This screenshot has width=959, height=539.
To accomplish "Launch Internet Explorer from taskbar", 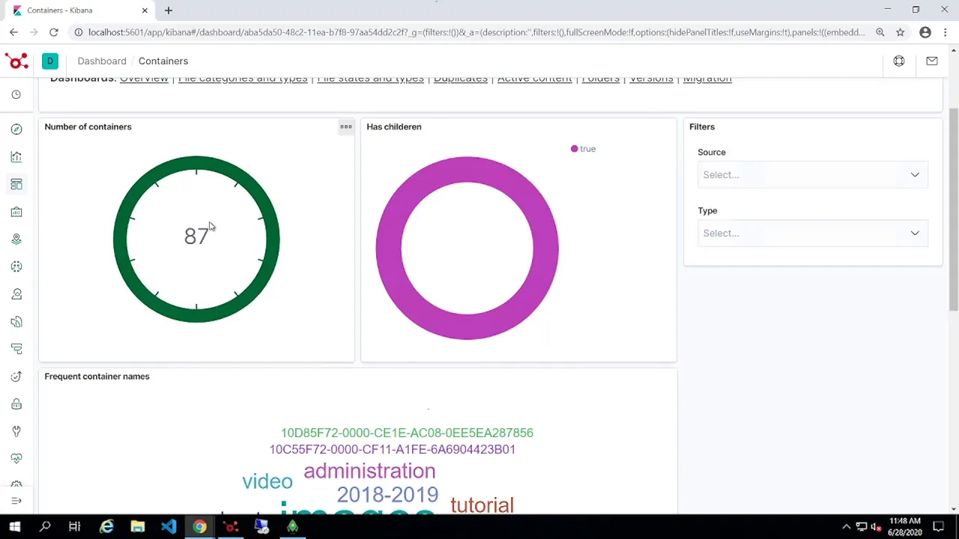I will pyautogui.click(x=107, y=527).
